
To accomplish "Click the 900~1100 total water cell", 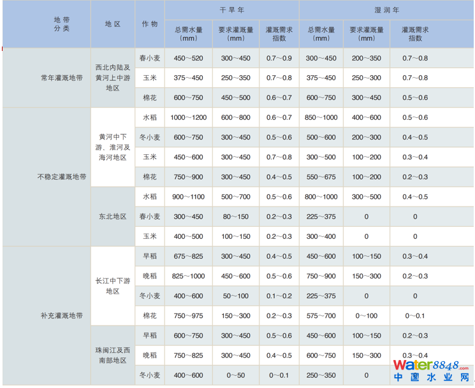I will (x=188, y=197).
